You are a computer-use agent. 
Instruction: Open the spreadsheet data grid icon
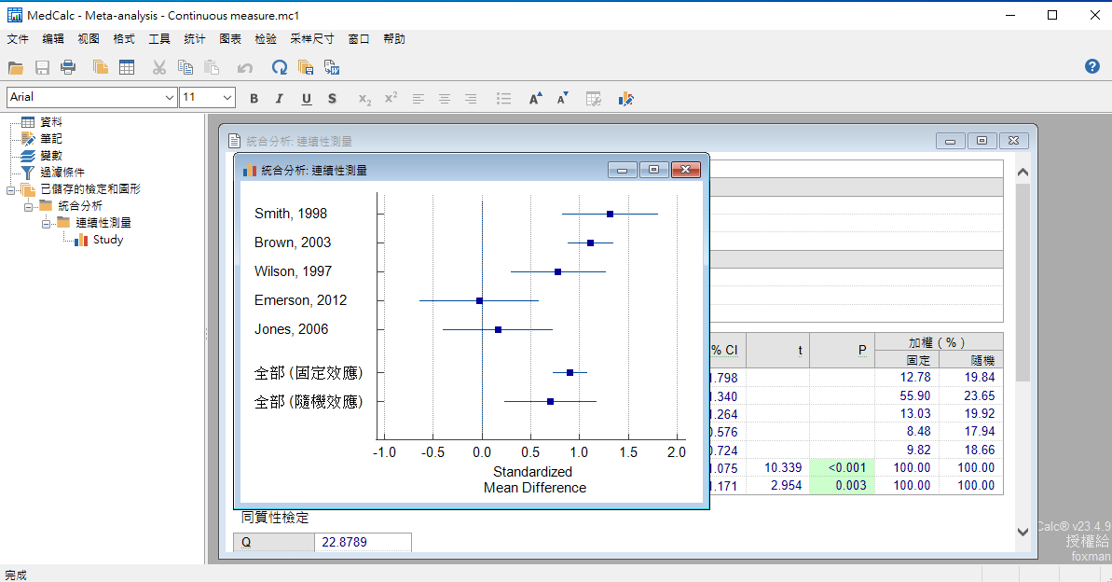point(127,67)
